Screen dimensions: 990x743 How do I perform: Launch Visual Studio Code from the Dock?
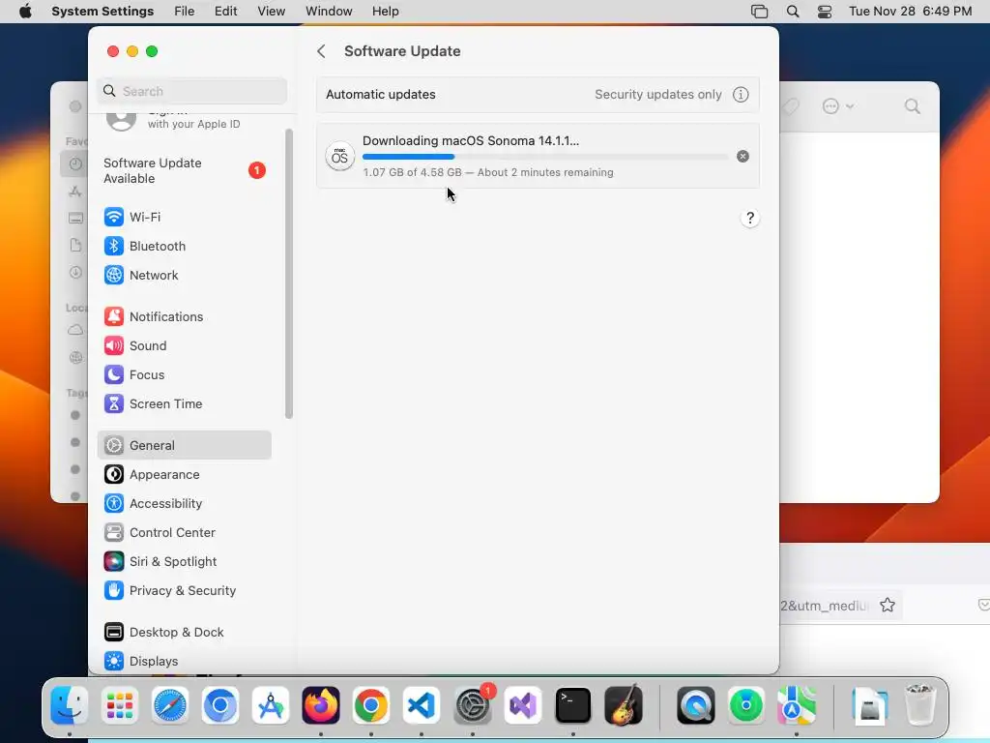(422, 705)
